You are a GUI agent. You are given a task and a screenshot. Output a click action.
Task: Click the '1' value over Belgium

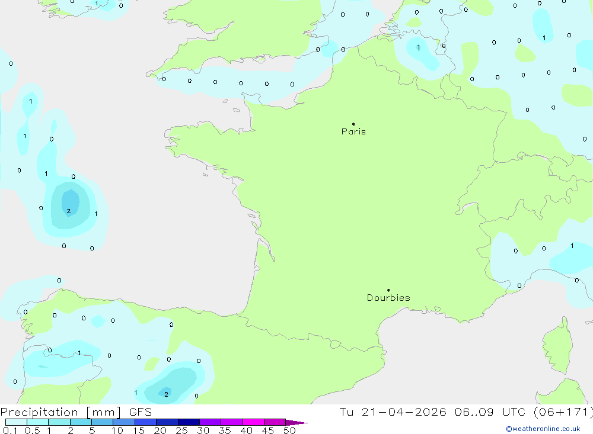(418, 47)
